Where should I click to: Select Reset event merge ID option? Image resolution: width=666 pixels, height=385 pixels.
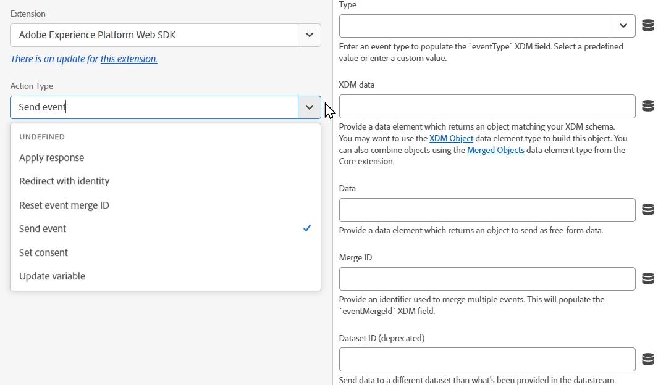pyautogui.click(x=165, y=205)
